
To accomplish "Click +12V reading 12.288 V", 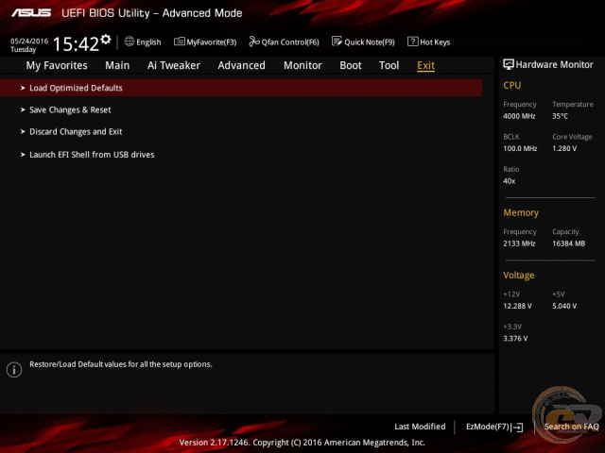I will pos(517,306).
